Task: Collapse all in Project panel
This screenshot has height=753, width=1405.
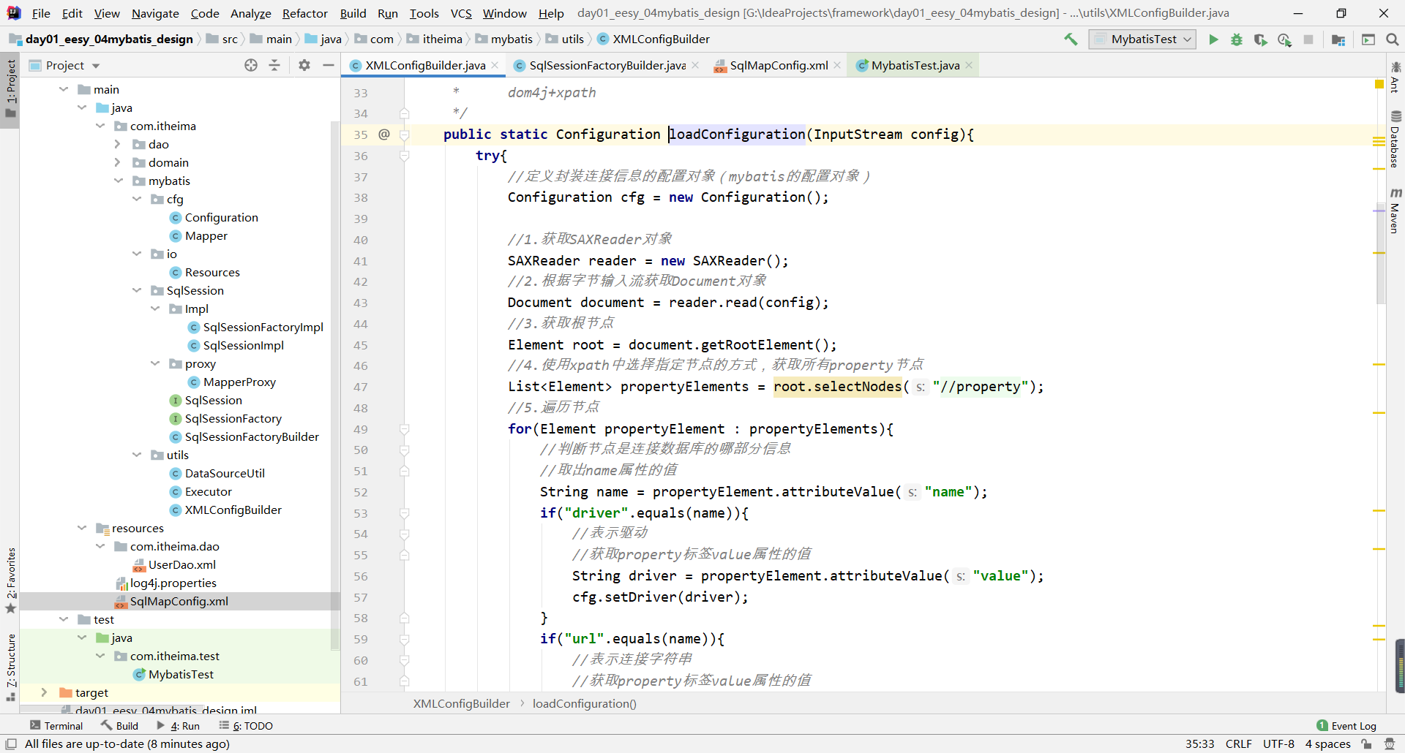Action: [x=274, y=65]
